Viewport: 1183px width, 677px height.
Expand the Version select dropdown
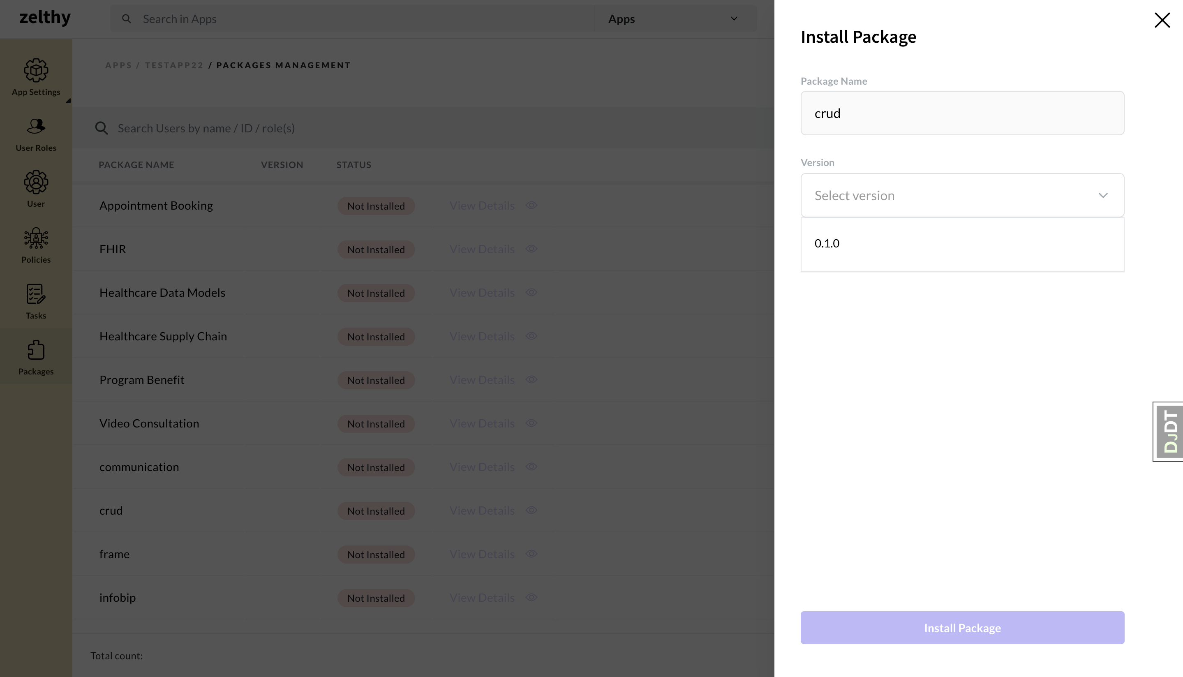[x=962, y=195]
